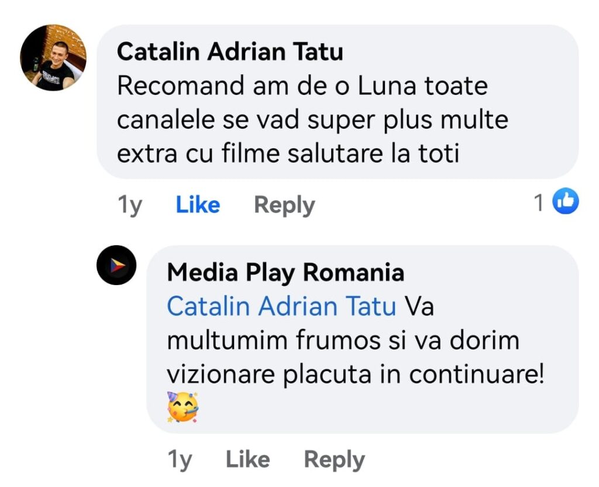Like Media Play Romania's reply
This screenshot has width=599, height=487.
(247, 459)
